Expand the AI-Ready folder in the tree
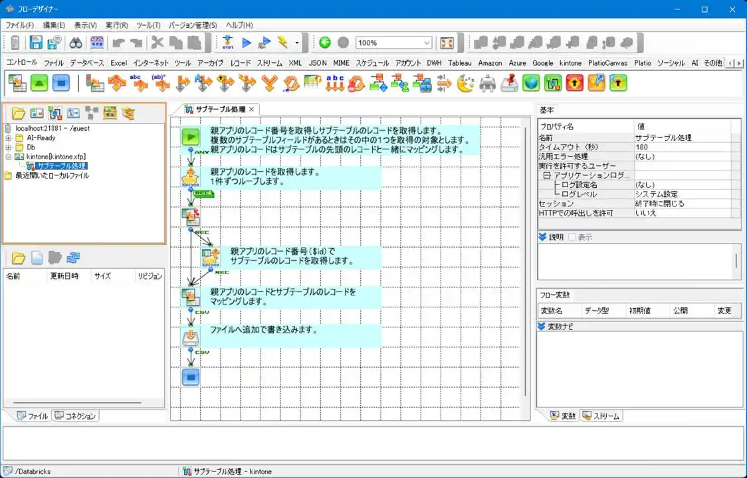This screenshot has height=478, width=747. click(9, 138)
